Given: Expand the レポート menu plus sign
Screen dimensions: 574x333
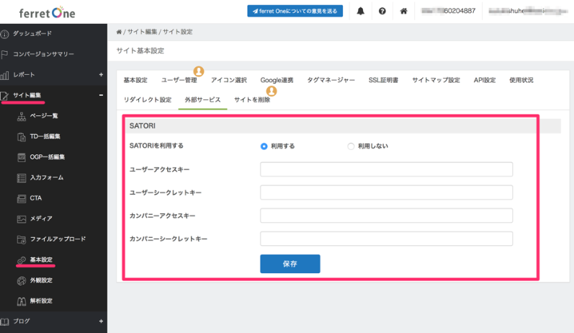Looking at the screenshot, I should [101, 75].
